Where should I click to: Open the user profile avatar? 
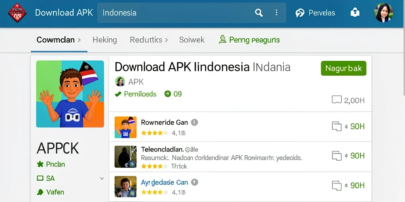click(x=384, y=13)
